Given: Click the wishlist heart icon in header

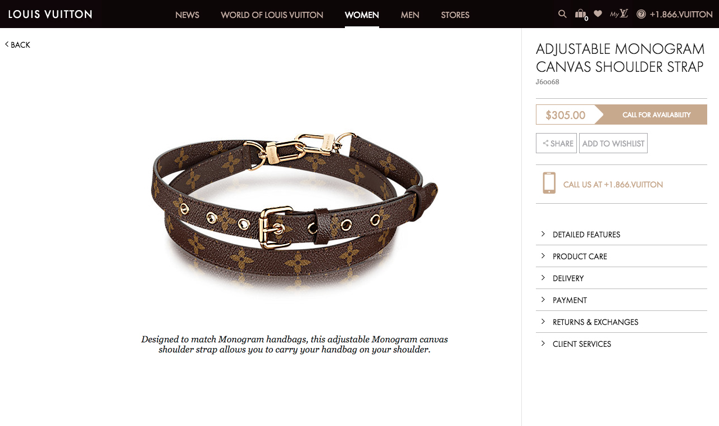Looking at the screenshot, I should (x=598, y=14).
